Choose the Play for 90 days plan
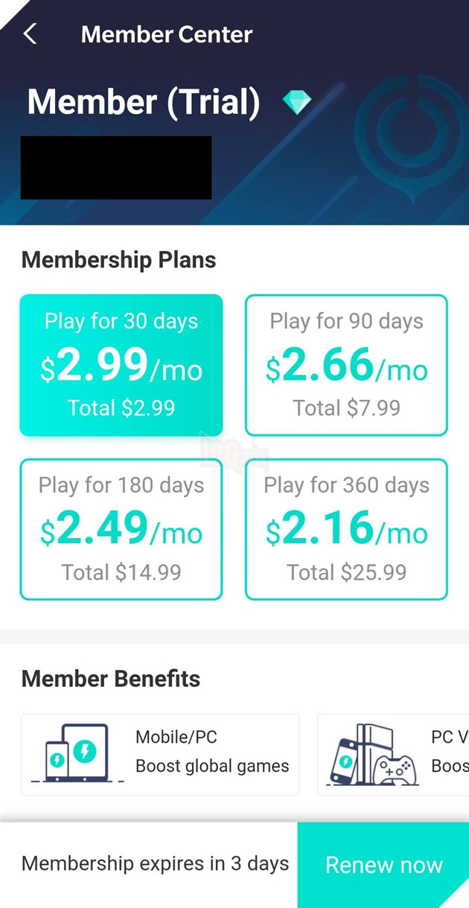 (346, 365)
